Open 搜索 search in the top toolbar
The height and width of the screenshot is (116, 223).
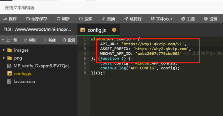86,19
